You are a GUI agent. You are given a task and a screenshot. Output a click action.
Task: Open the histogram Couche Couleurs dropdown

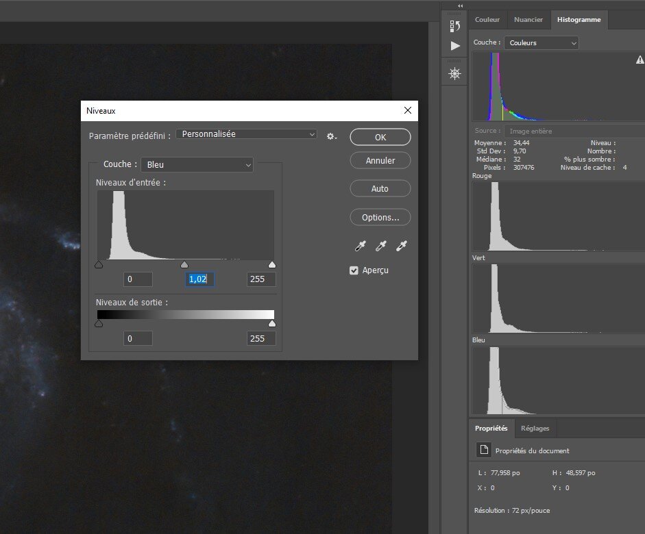pos(541,42)
